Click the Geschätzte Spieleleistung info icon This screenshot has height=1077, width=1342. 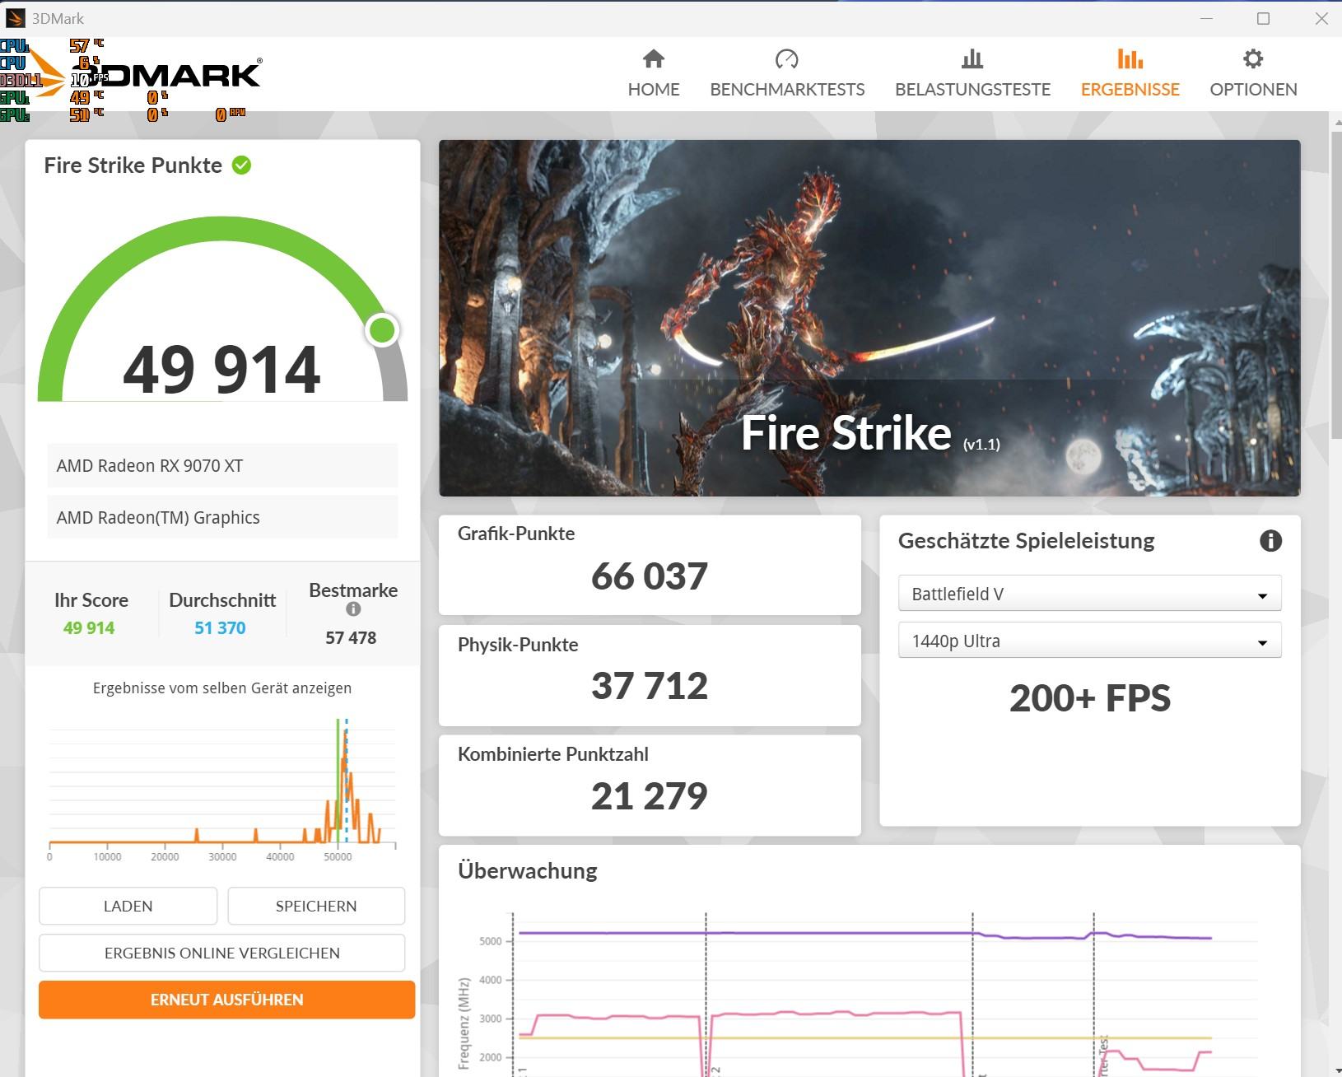point(1270,541)
